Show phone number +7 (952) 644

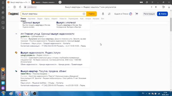coord(53,46)
